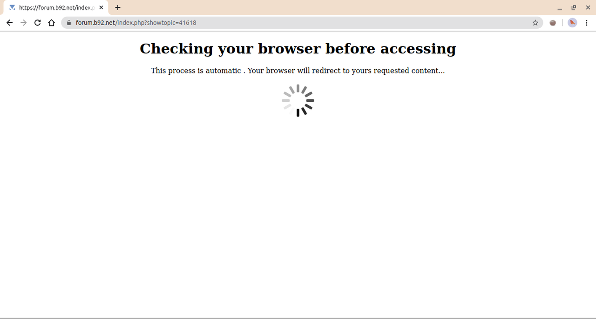Open the brown round extension icon
This screenshot has width=596, height=319.
[553, 23]
